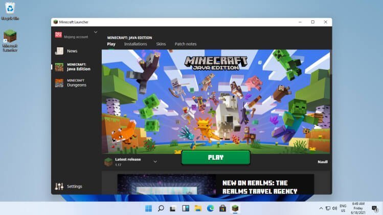
Task: Open Widgets panel on taskbar
Action: click(x=186, y=208)
